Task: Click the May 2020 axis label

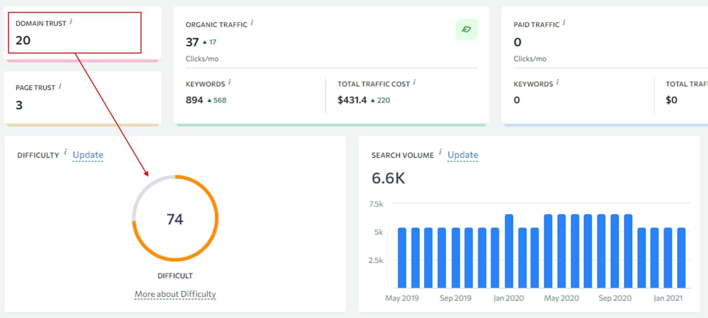Action: [561, 298]
